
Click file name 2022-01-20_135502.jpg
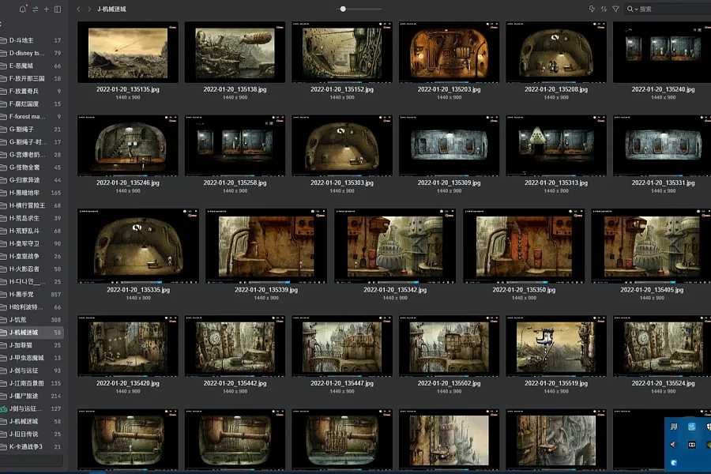[x=449, y=383]
